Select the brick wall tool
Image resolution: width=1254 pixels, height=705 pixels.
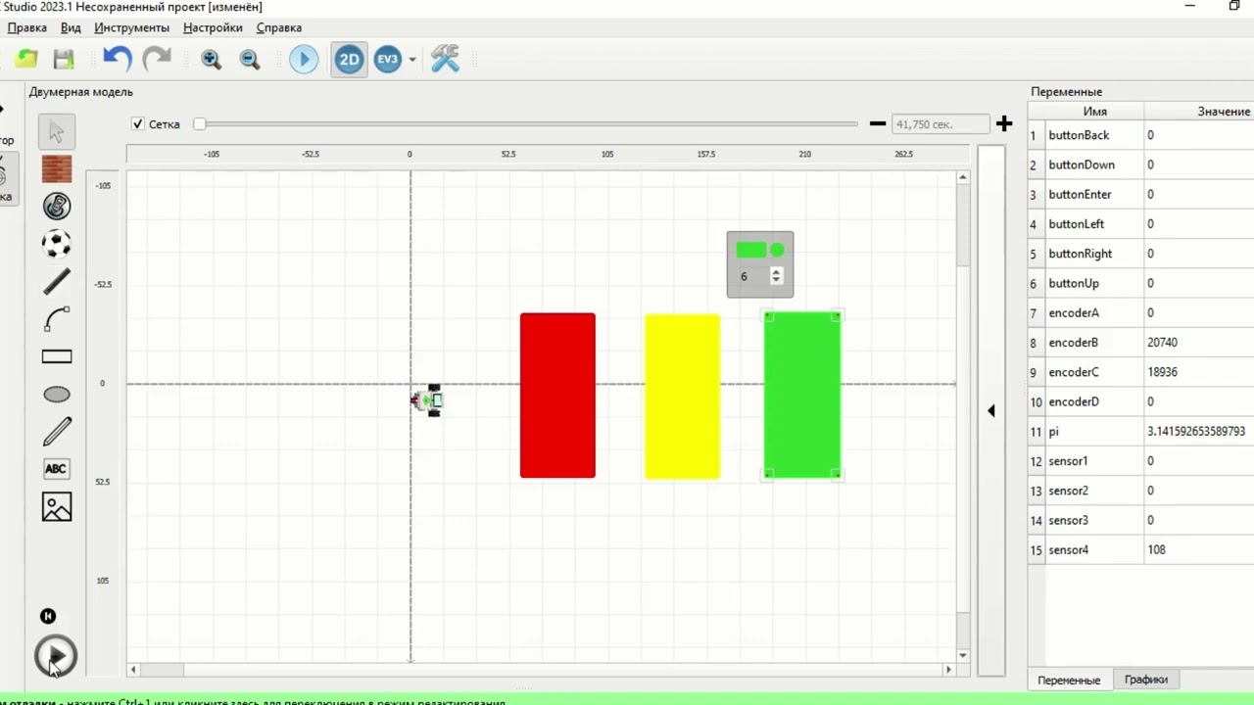[57, 169]
